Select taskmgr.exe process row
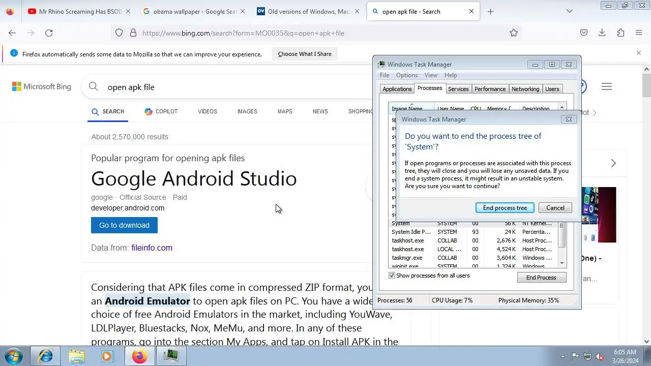Screen dimensions: 651x366 (x=474, y=258)
